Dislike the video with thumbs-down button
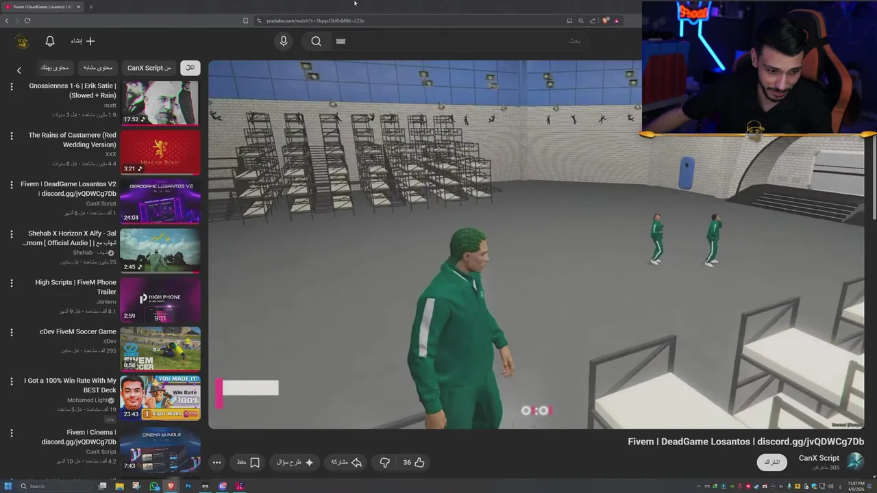 [385, 462]
